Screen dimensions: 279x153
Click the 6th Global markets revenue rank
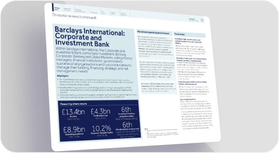click(x=127, y=125)
